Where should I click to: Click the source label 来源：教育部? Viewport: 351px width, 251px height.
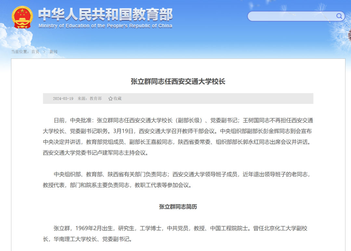(x=89, y=98)
